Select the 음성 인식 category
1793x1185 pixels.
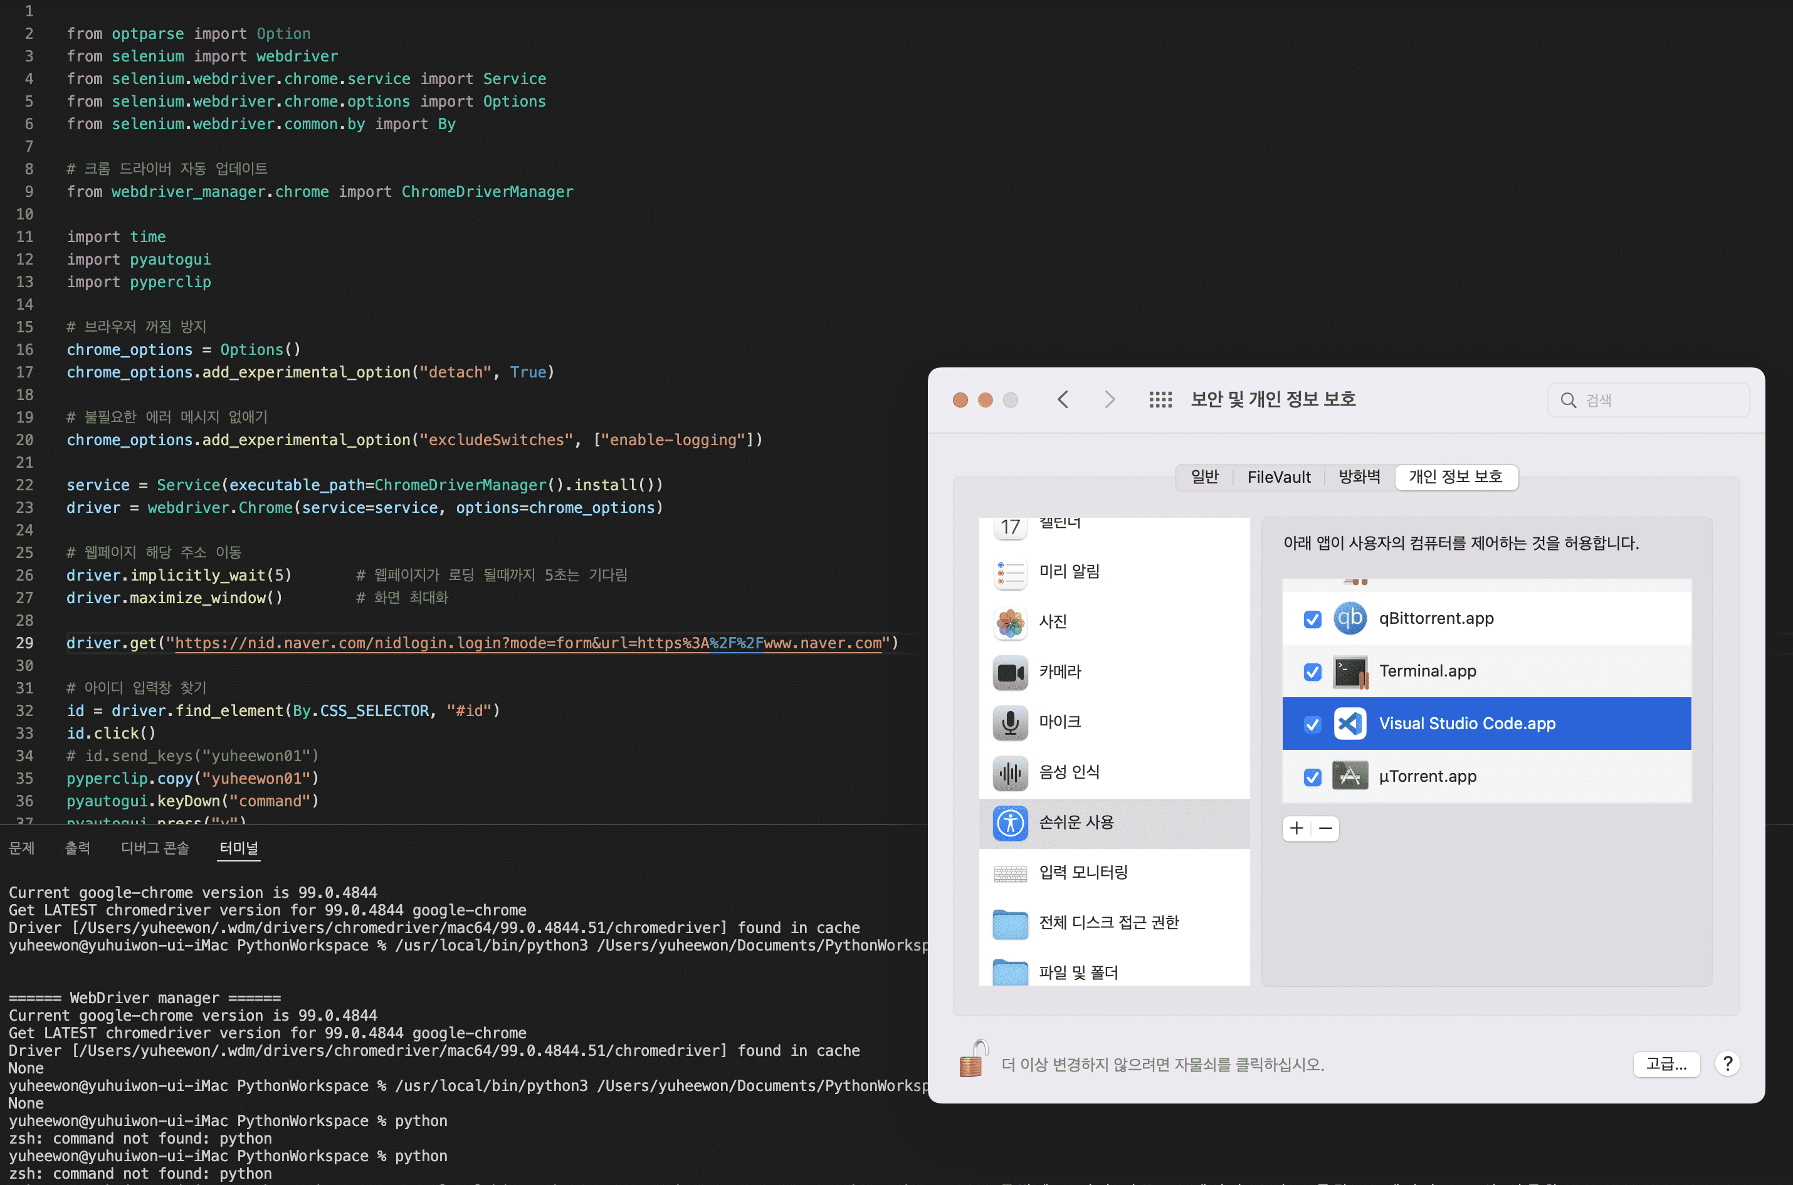click(x=1068, y=772)
